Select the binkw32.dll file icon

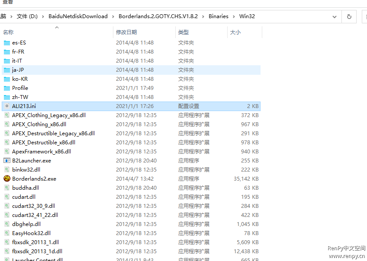coord(7,170)
